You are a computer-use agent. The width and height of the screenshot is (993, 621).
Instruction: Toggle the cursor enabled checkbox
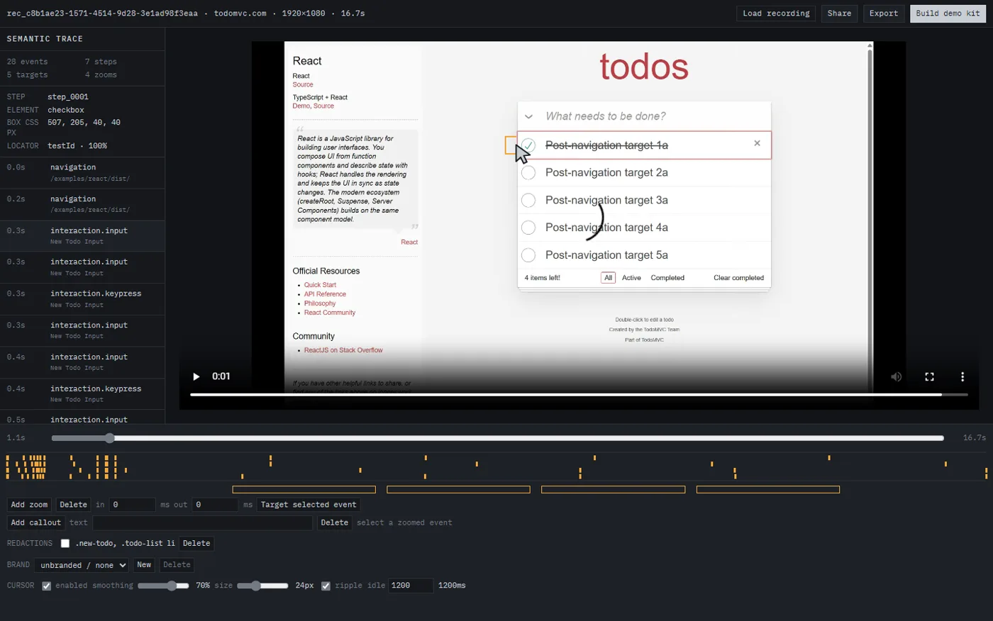(x=46, y=586)
